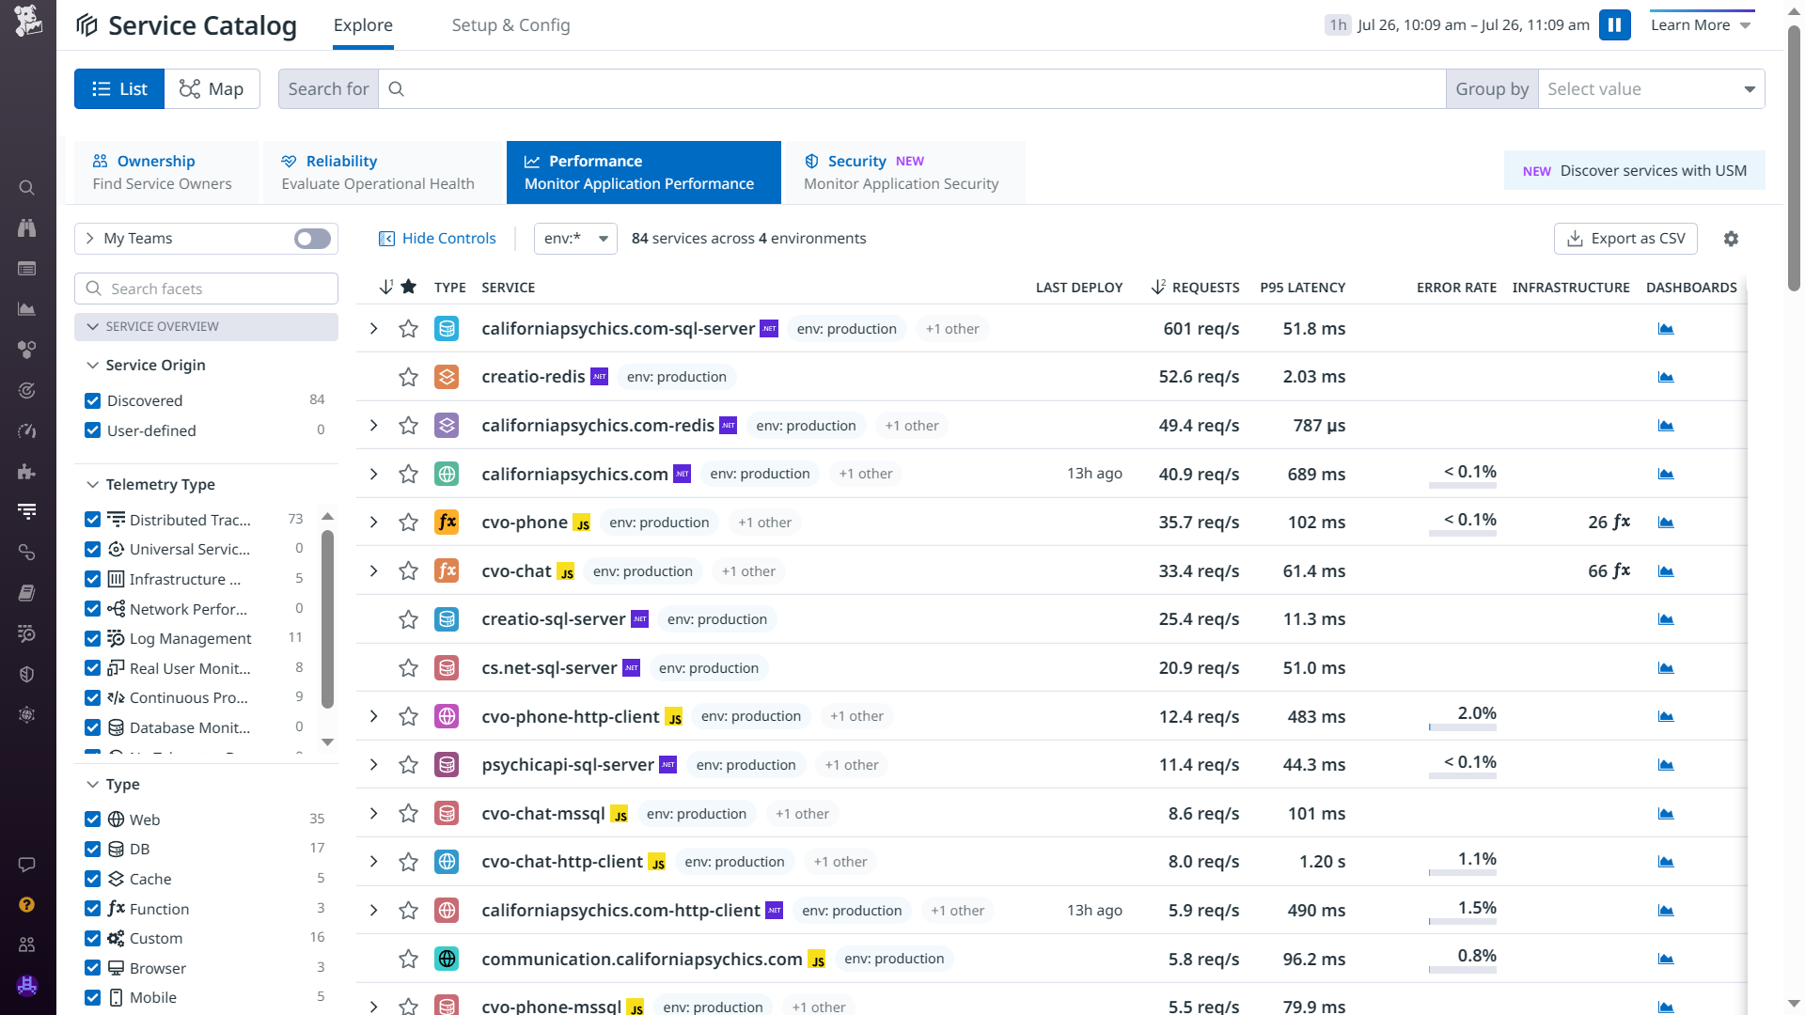This screenshot has width=1805, height=1015.
Task: Click search magnifier in left sidebar
Action: [27, 188]
